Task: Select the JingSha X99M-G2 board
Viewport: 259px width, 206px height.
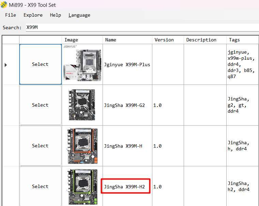Action: [41, 105]
